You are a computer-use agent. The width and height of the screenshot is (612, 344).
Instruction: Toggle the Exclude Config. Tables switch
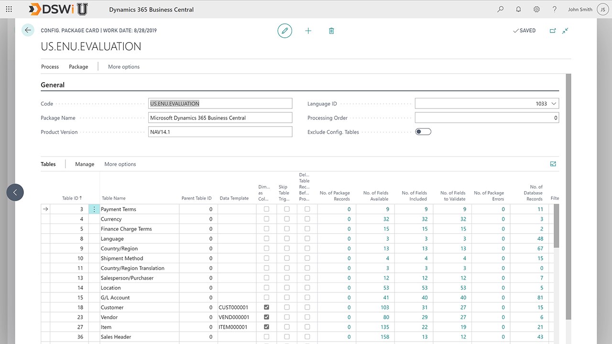point(423,132)
